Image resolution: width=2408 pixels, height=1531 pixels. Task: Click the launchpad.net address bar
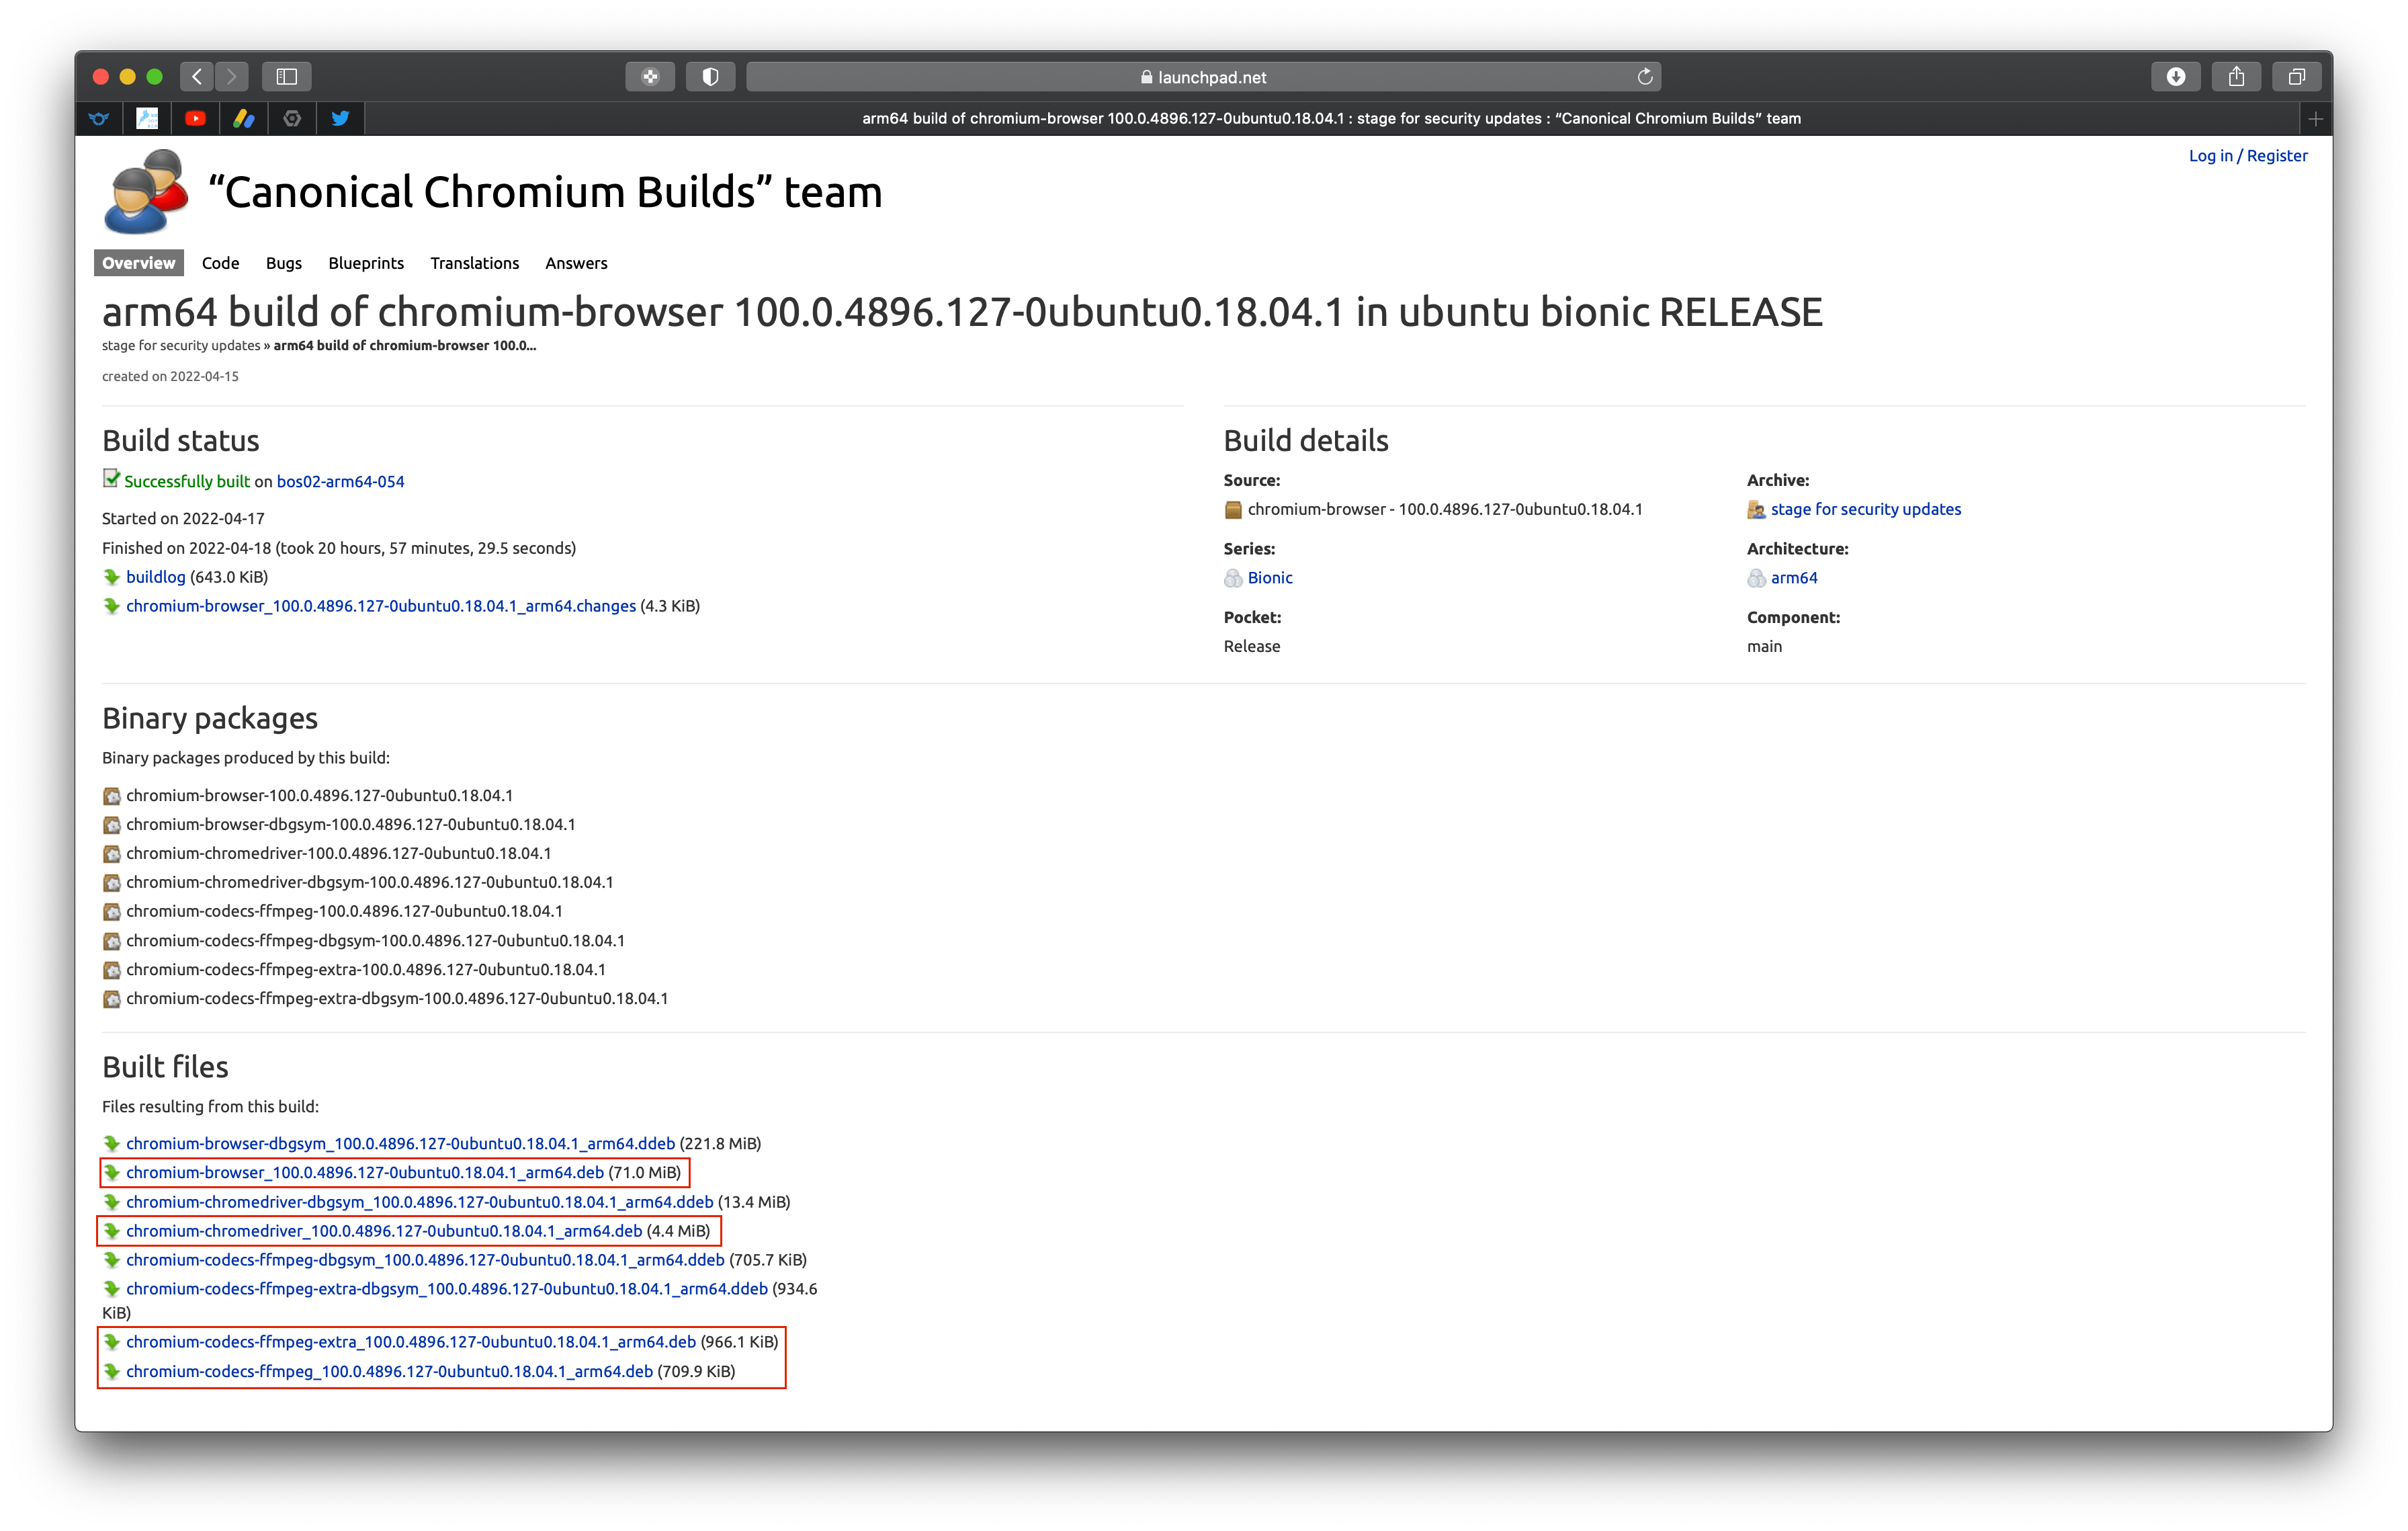1204,76
